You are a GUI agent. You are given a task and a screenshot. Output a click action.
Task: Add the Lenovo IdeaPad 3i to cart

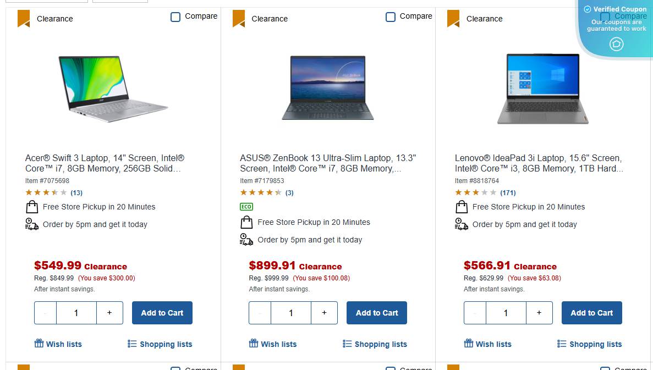[x=591, y=313]
